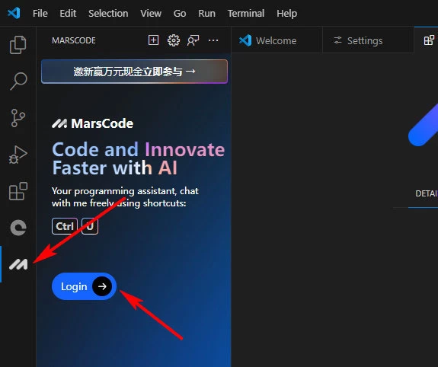Open the Selection menu
438x367 pixels.
pos(108,13)
